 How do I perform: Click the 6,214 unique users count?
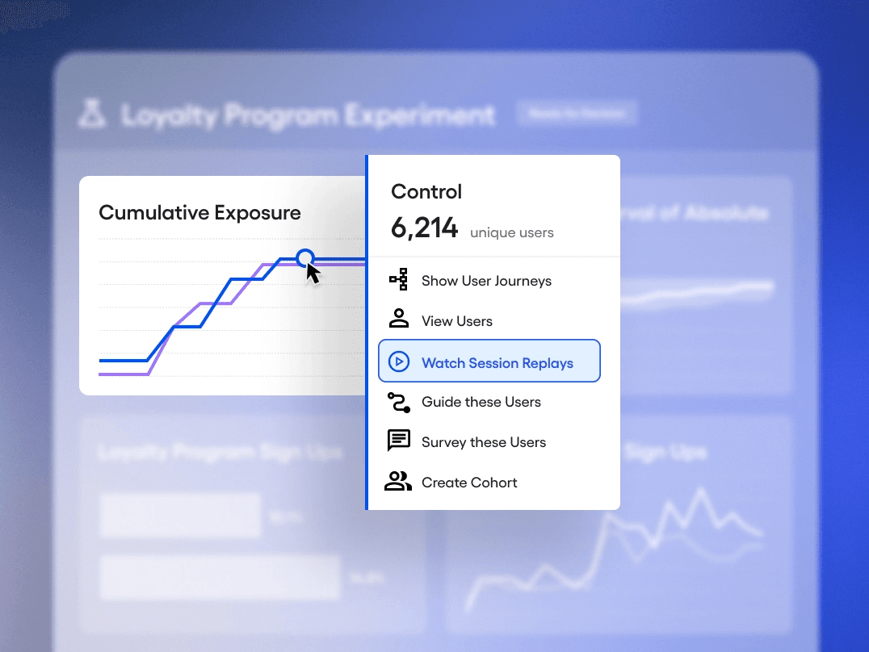click(x=425, y=228)
